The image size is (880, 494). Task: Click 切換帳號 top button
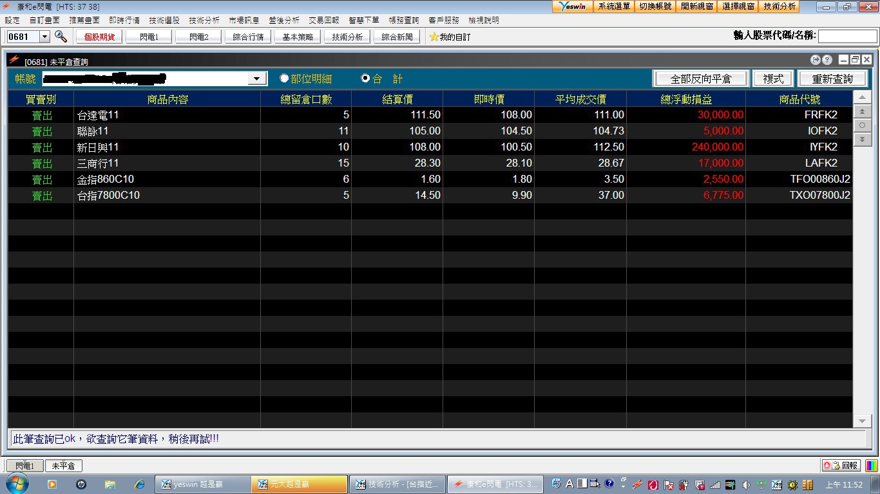pos(655,6)
